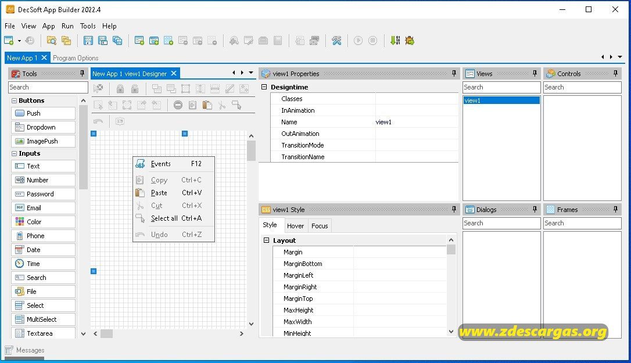Open the main tab list dropdown arrow at top right
Image resolution: width=631 pixels, height=363 pixels.
point(620,57)
